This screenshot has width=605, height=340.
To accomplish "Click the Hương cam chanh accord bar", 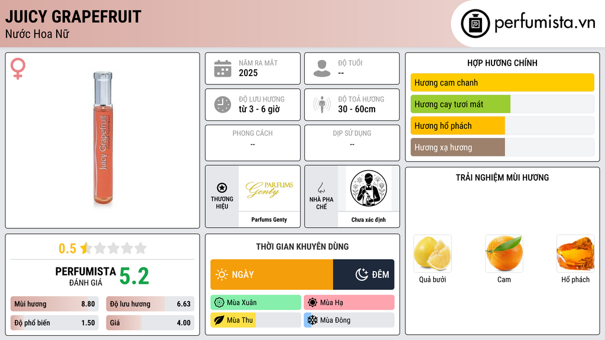I will tap(502, 83).
